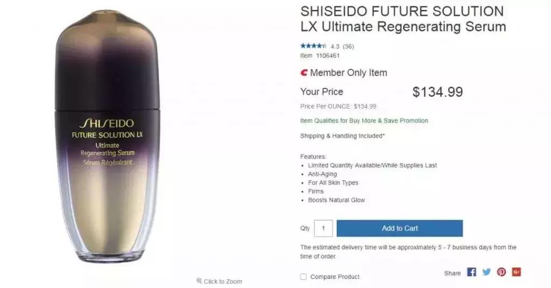Click the red Costco member logo
The image size is (551, 288).
(304, 73)
